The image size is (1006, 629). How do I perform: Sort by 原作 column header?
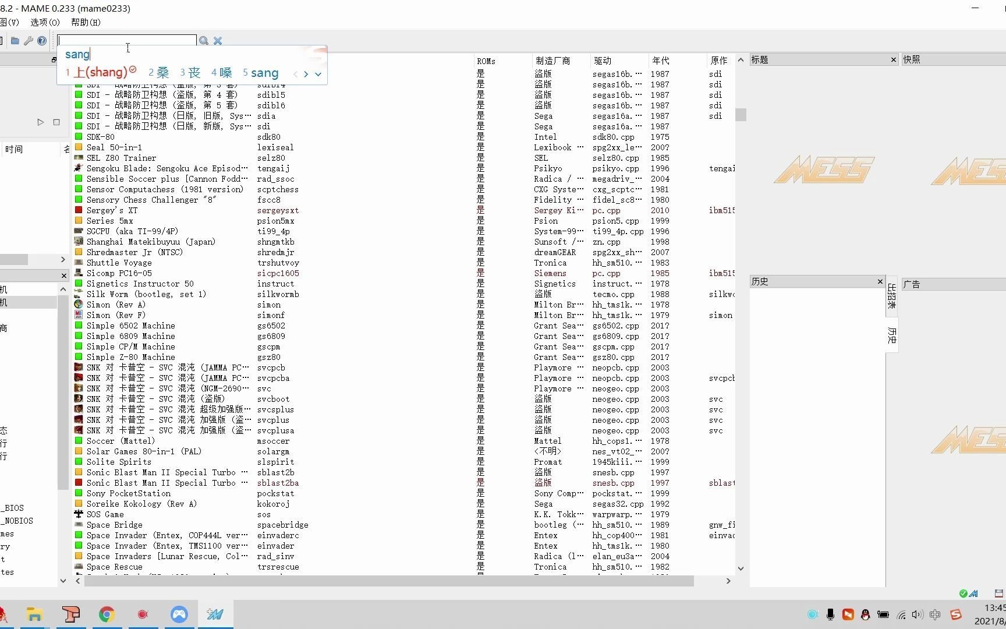[719, 61]
